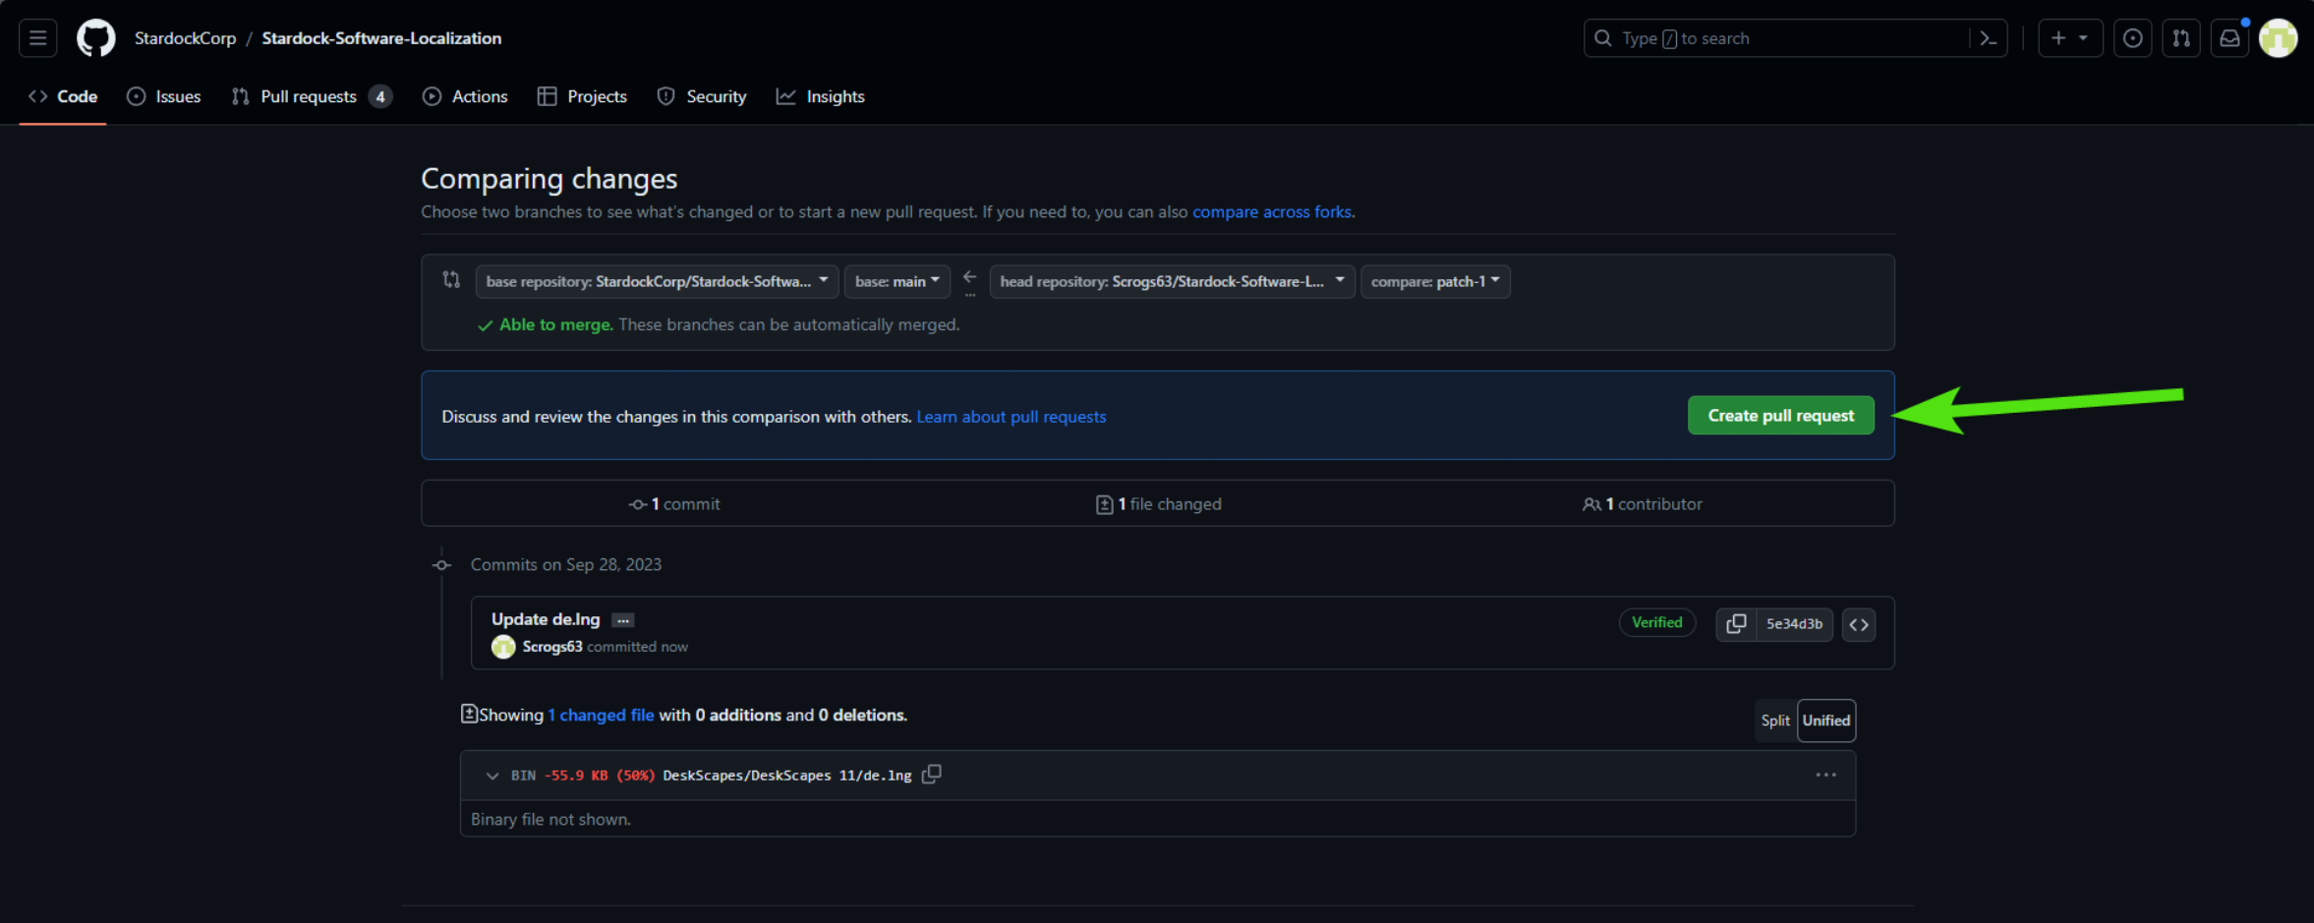Open the Pull requests tab
Image resolution: width=2314 pixels, height=923 pixels.
311,96
